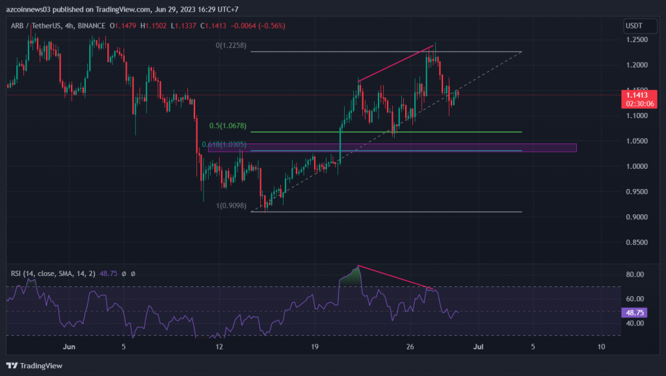Click the 1(0.9098) Fibonacci level label
Screen dimensions: 666x376
click(x=231, y=206)
